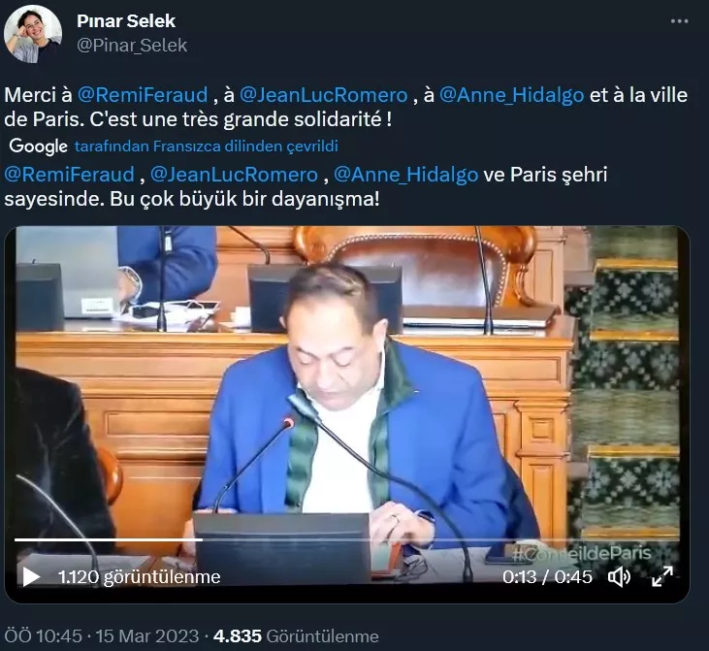Open the @JeanLucRomero mention in French text
Image resolution: width=709 pixels, height=651 pixels.
pos(323,95)
